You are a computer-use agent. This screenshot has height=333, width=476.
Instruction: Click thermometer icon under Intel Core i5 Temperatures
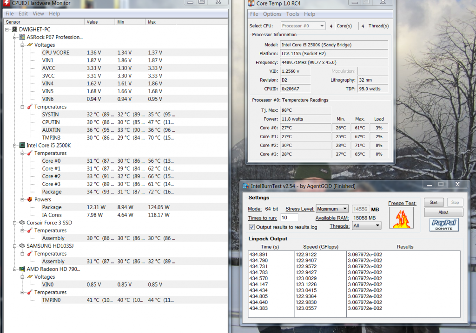tap(30, 153)
